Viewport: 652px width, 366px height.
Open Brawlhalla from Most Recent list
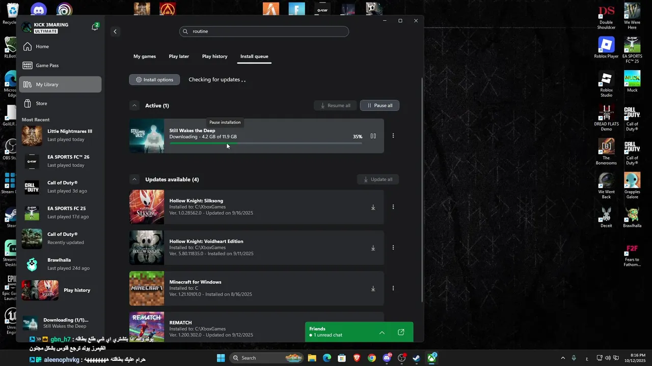tap(60, 264)
